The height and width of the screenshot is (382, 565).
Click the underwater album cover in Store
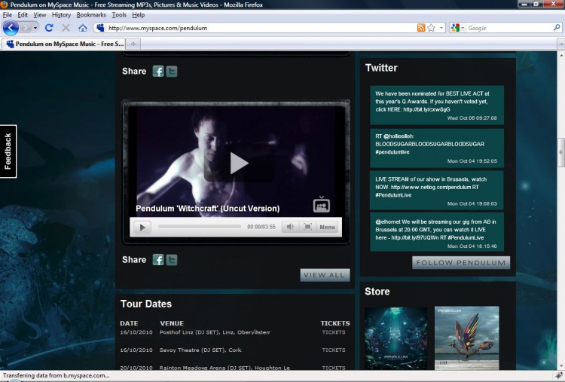(x=396, y=338)
